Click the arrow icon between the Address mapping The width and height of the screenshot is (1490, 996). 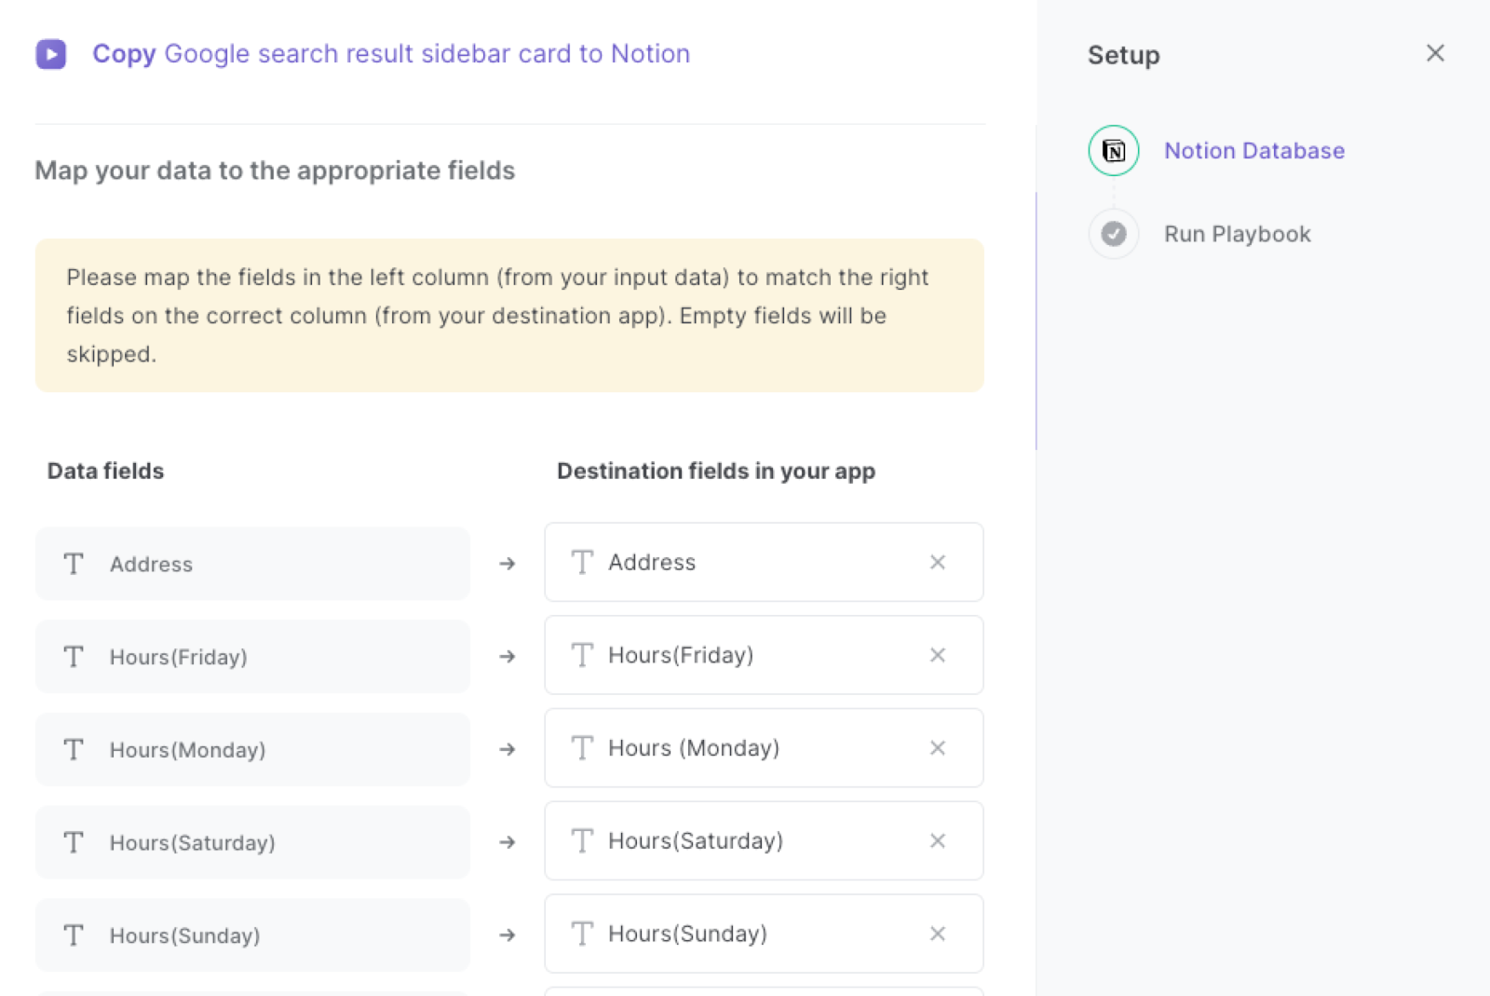tap(507, 563)
